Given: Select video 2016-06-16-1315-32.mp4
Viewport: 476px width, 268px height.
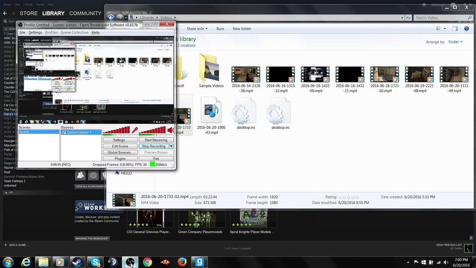Looking at the screenshot, I should 280,80.
